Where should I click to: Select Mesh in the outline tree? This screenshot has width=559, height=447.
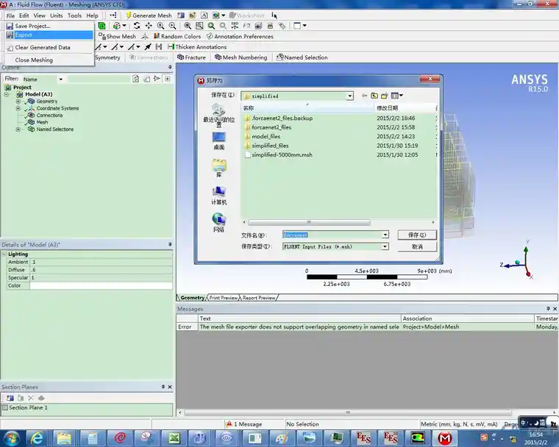pos(42,122)
